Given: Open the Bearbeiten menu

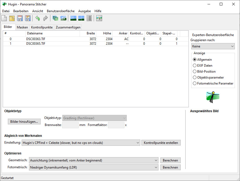Looking at the screenshot, I should pos(21,11).
